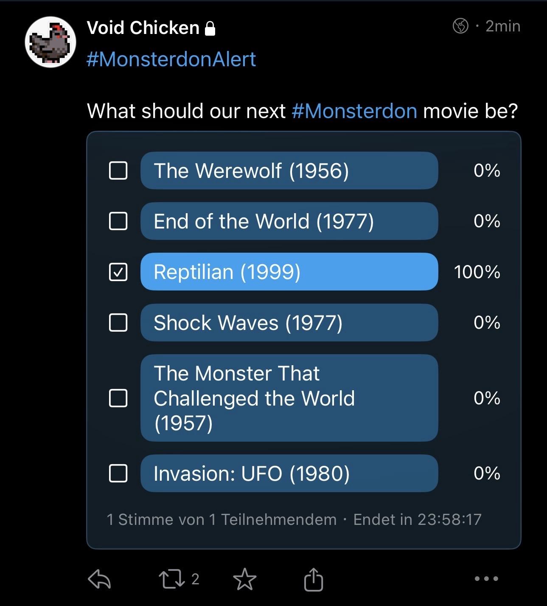This screenshot has width=547, height=606.
Task: Click the boost count of 2
Action: (x=194, y=578)
